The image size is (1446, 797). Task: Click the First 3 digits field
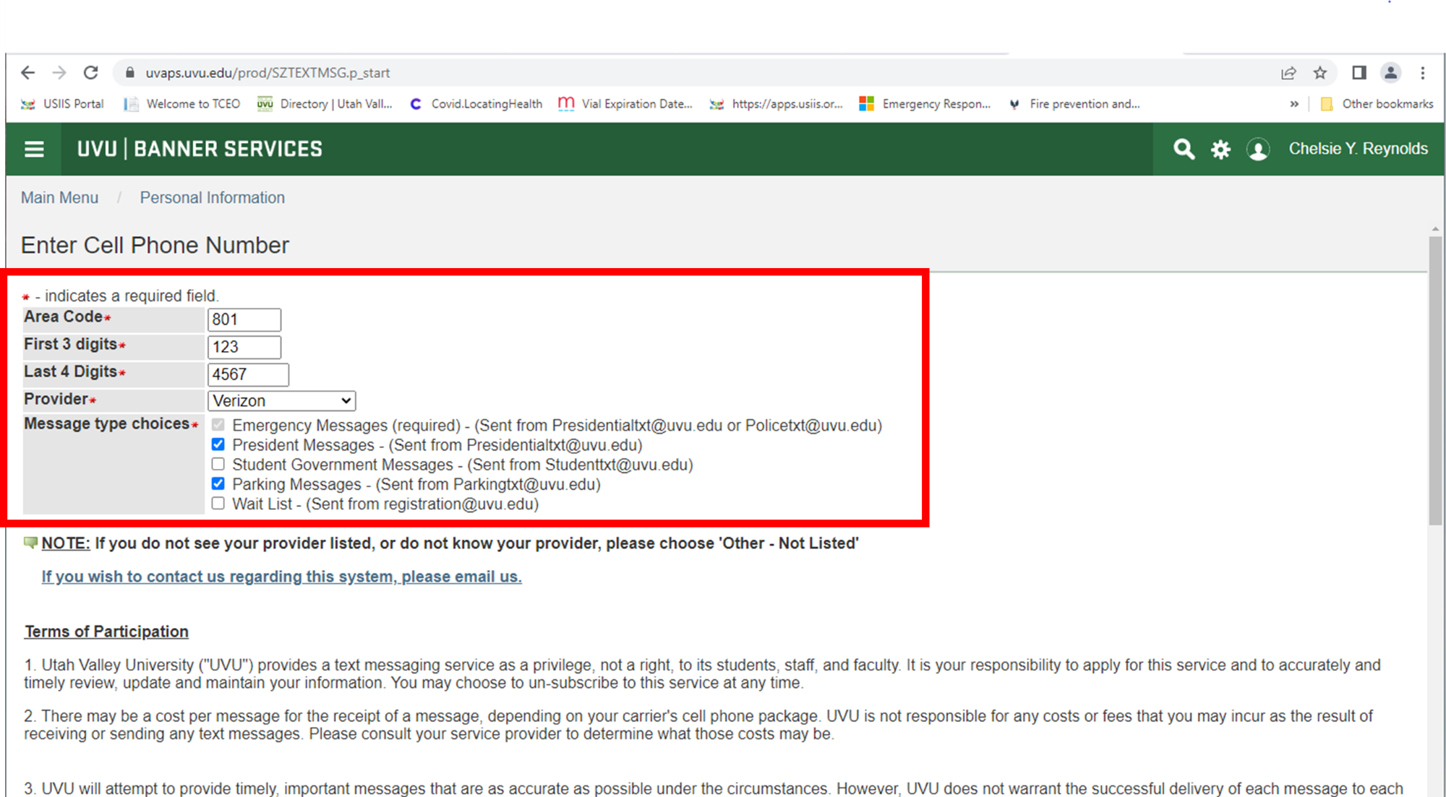pos(244,347)
